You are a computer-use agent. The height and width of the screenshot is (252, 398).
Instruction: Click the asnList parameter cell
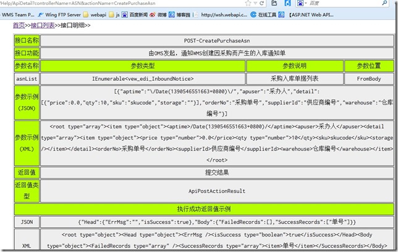(27, 78)
